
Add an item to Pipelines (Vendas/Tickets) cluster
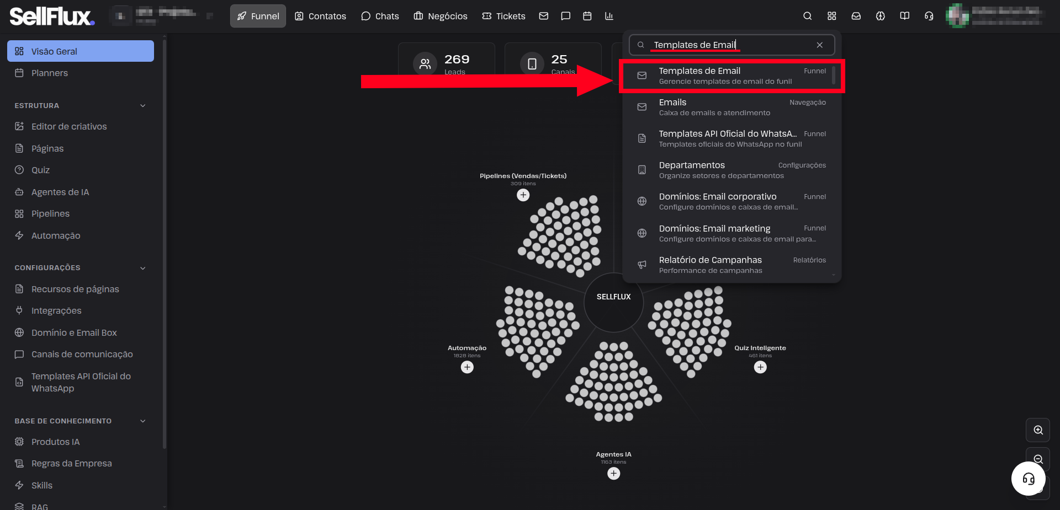coord(523,195)
